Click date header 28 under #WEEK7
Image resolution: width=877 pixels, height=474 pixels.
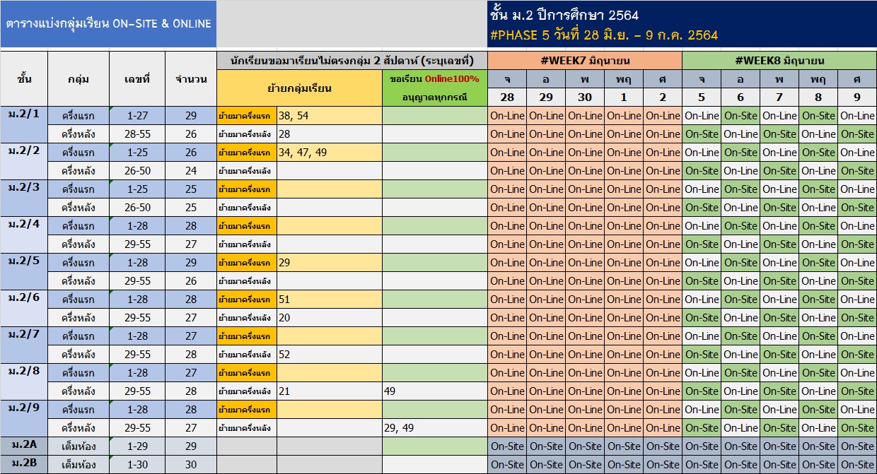(x=507, y=97)
